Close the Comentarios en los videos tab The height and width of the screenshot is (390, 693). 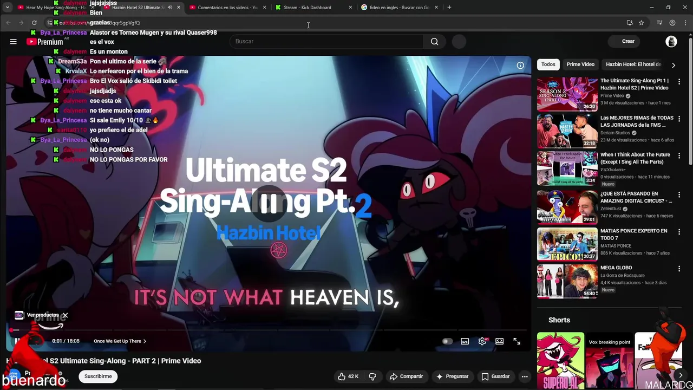pyautogui.click(x=264, y=8)
